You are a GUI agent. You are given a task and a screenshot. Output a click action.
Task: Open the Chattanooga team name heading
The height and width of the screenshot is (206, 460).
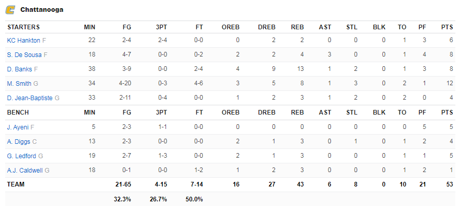coord(42,10)
